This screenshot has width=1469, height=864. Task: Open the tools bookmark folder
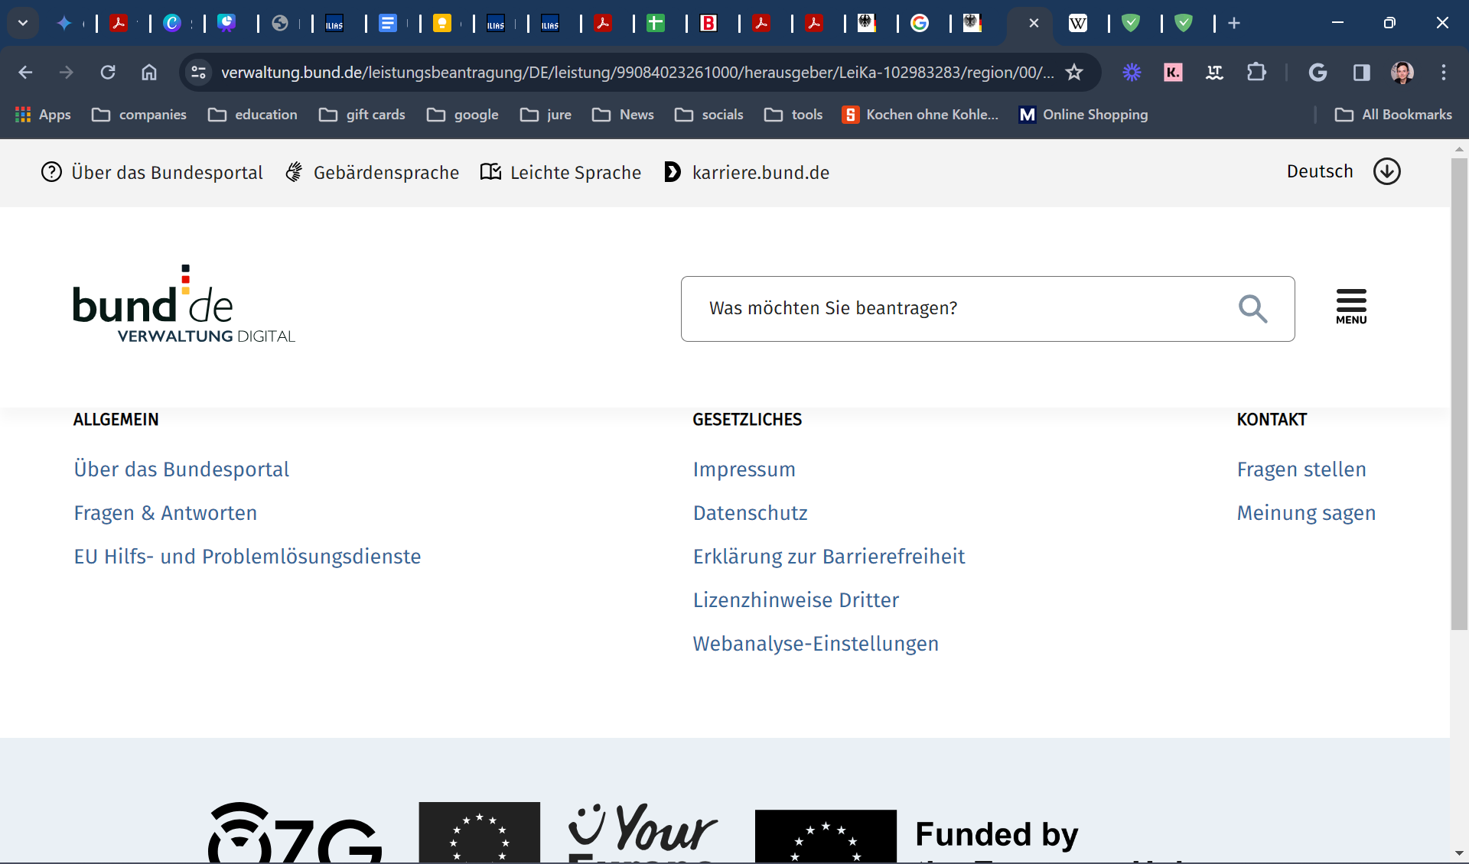click(793, 115)
